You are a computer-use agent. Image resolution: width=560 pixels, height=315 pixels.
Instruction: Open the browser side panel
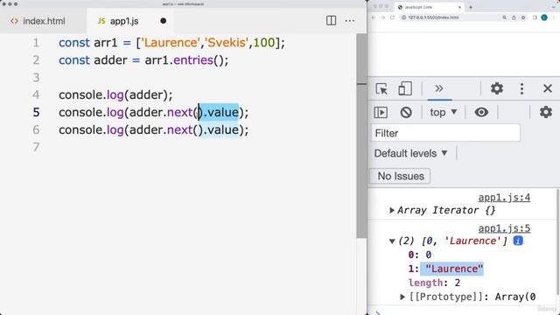coord(535,17)
